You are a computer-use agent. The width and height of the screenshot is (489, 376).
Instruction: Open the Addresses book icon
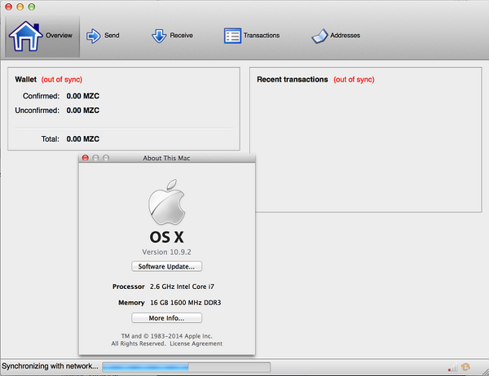pos(319,36)
